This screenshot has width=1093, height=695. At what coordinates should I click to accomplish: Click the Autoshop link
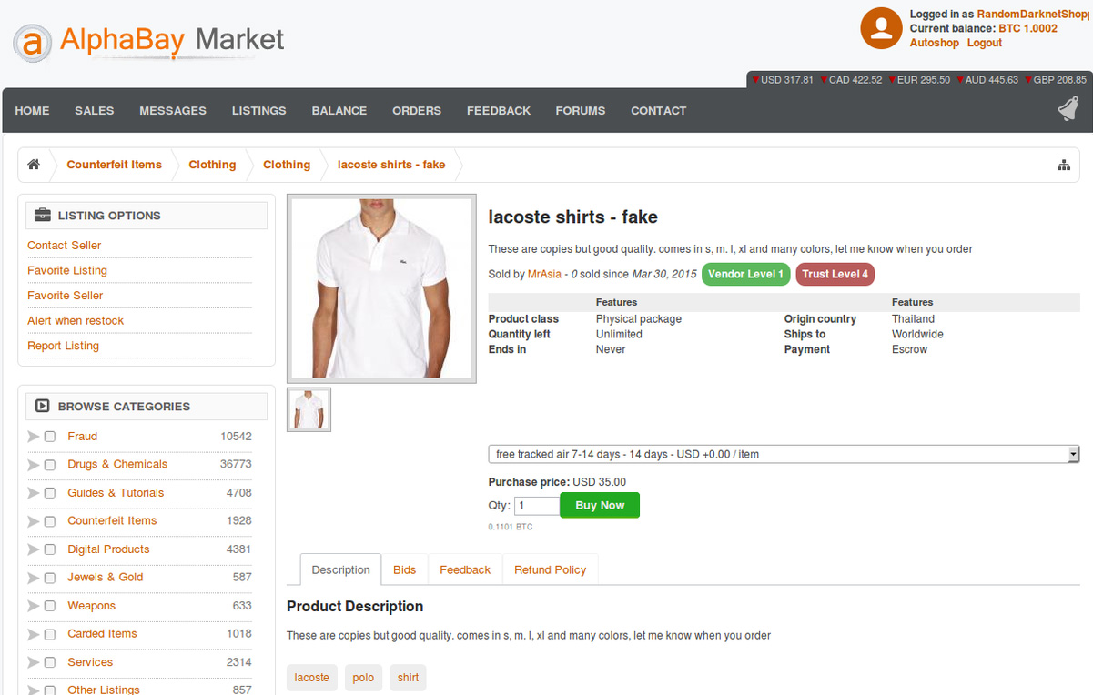(x=935, y=43)
